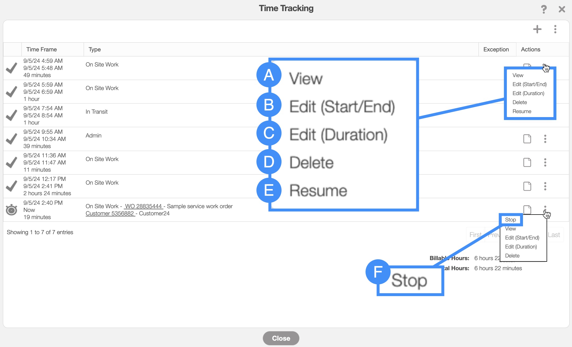
Task: Click the plus icon to add time entry
Action: coord(537,29)
